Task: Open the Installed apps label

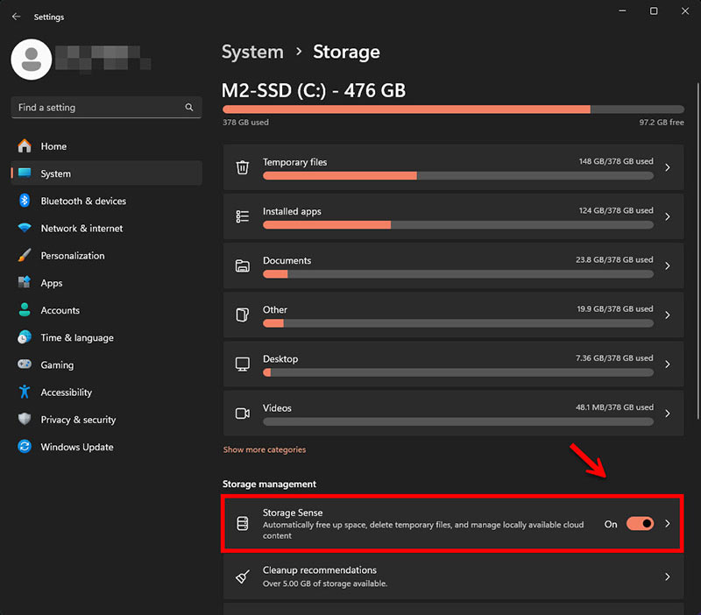Action: (292, 211)
